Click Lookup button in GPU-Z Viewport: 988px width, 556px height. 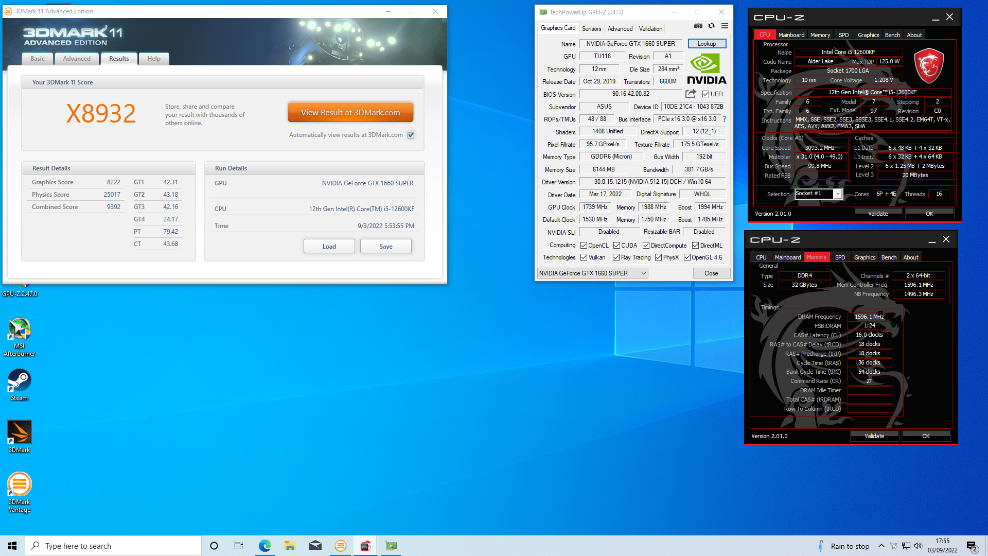pos(707,44)
